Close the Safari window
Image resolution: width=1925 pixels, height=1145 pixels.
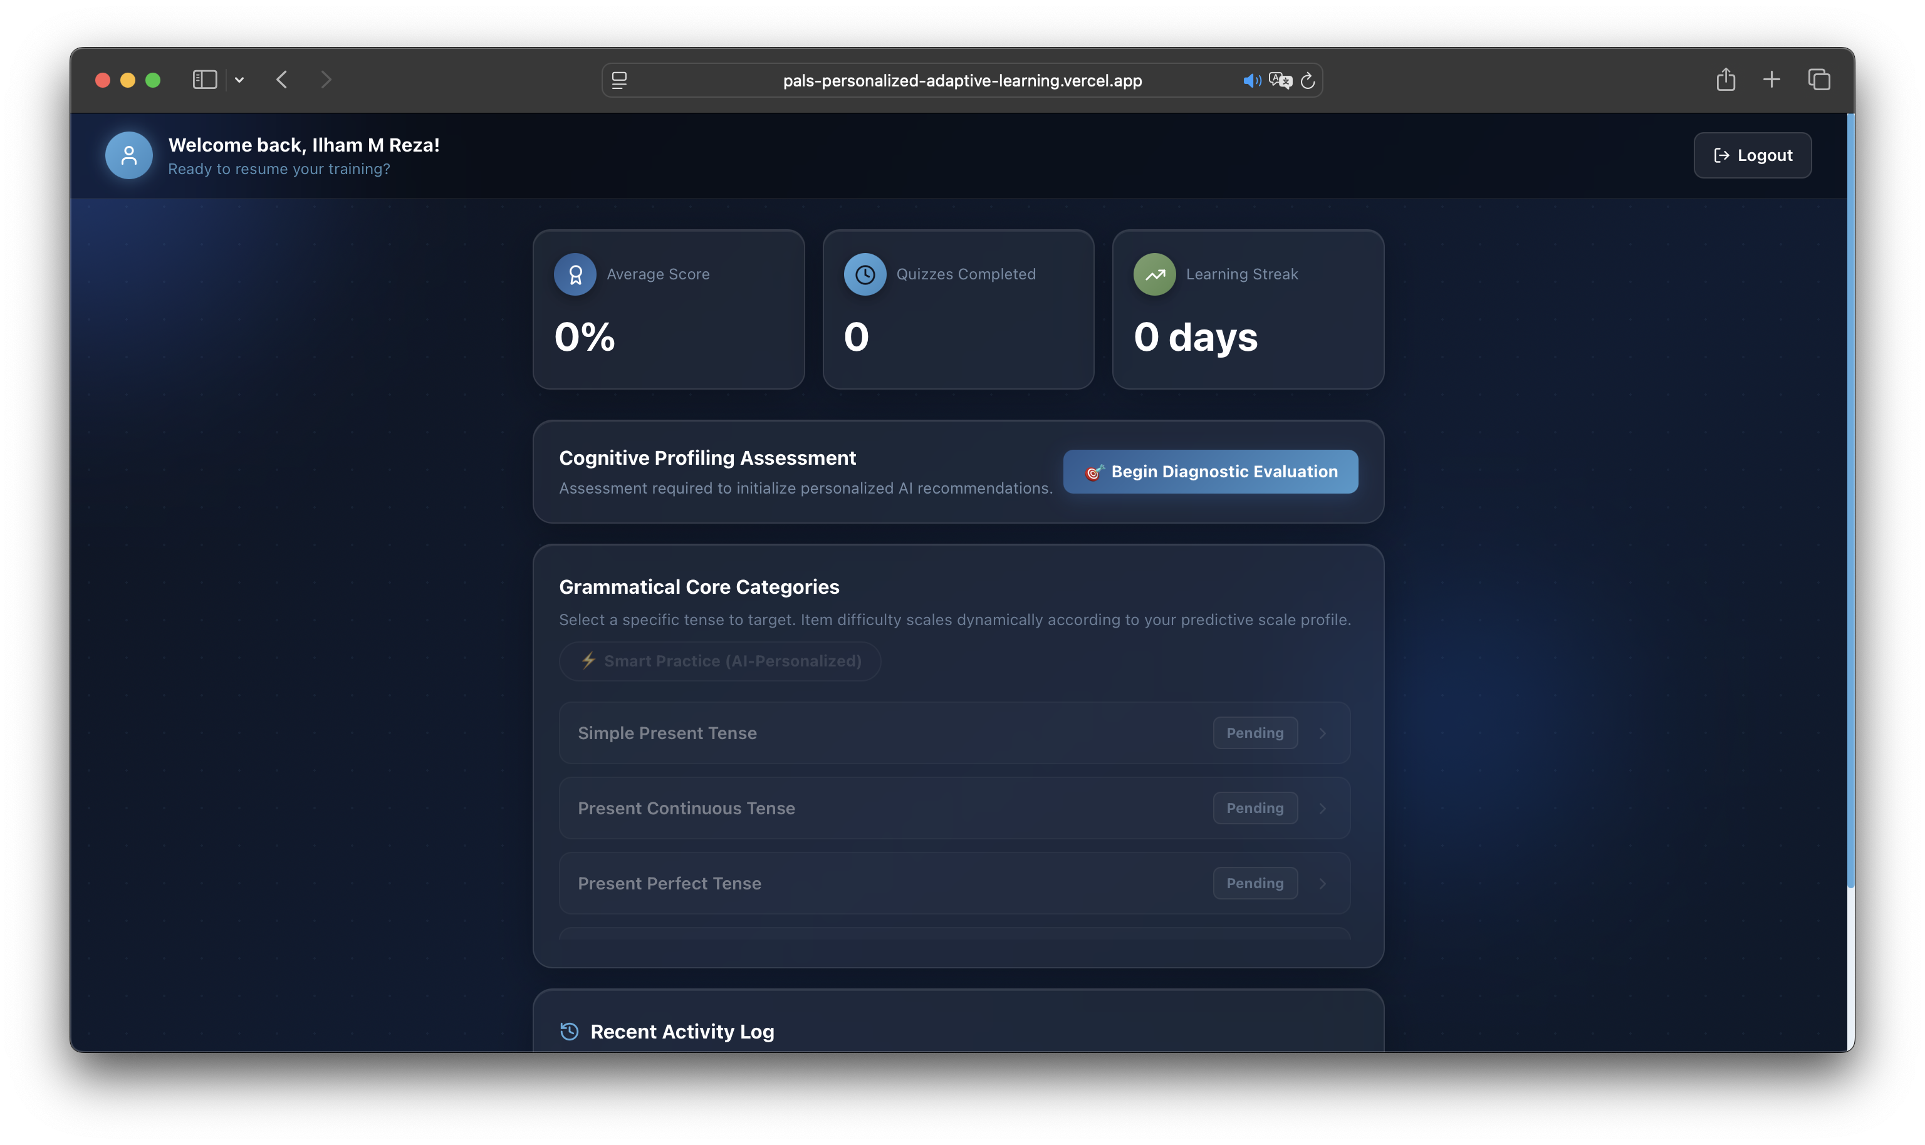tap(103, 80)
